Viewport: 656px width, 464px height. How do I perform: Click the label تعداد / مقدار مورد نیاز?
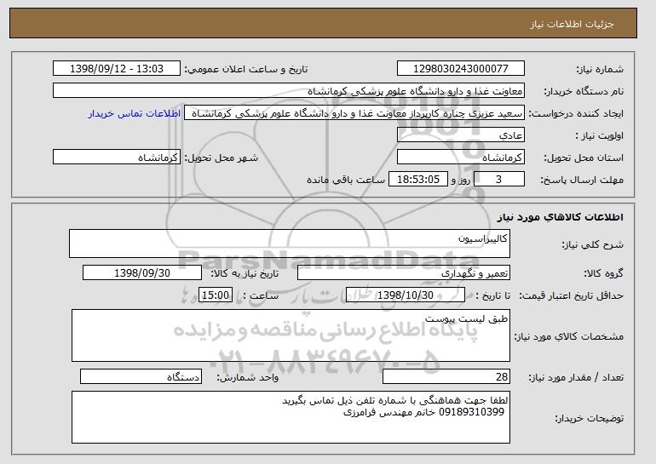(576, 378)
